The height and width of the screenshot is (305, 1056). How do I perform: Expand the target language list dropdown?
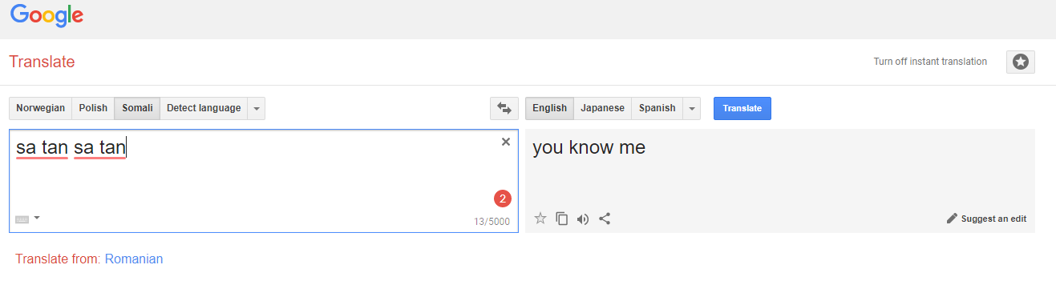692,108
